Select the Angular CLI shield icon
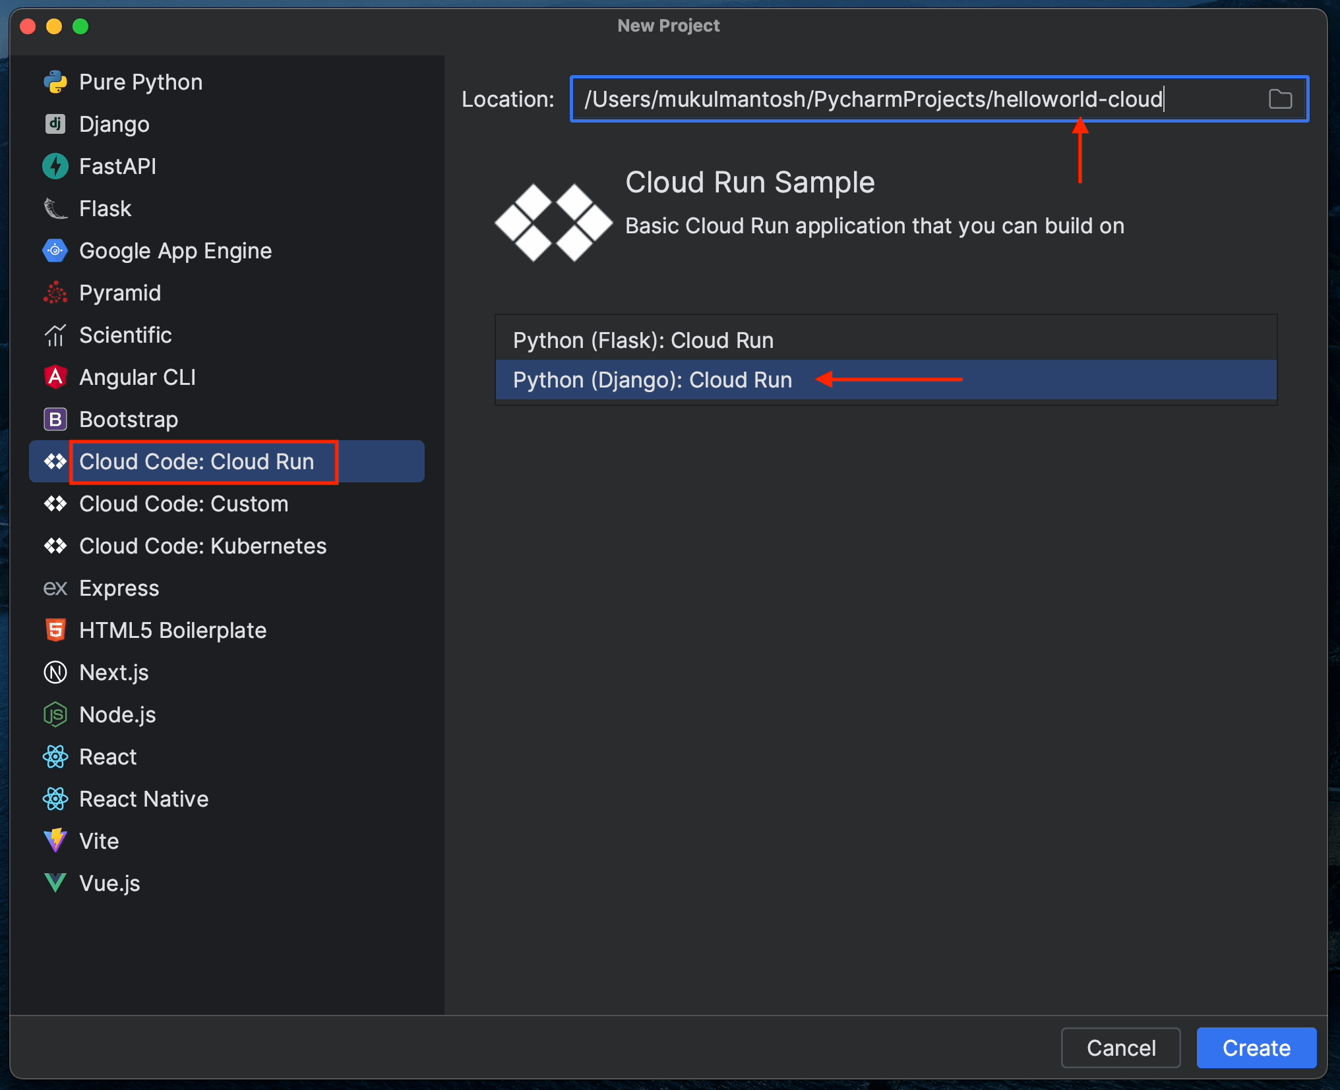Image resolution: width=1340 pixels, height=1090 pixels. coord(55,377)
